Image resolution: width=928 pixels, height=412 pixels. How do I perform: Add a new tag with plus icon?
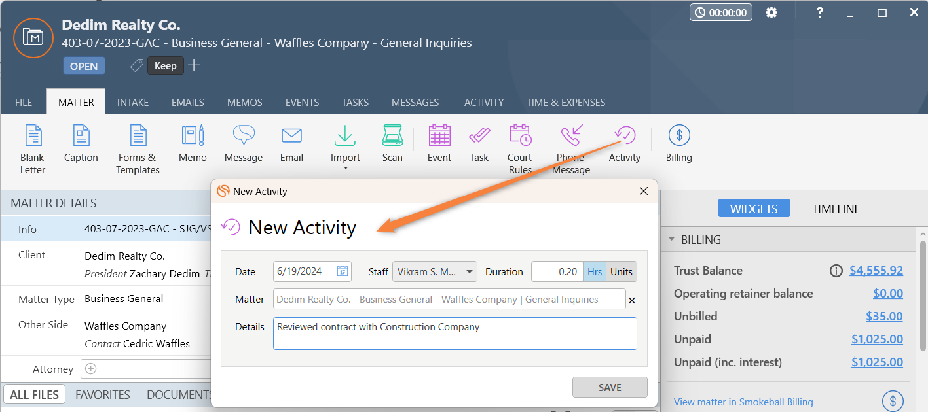(x=194, y=65)
